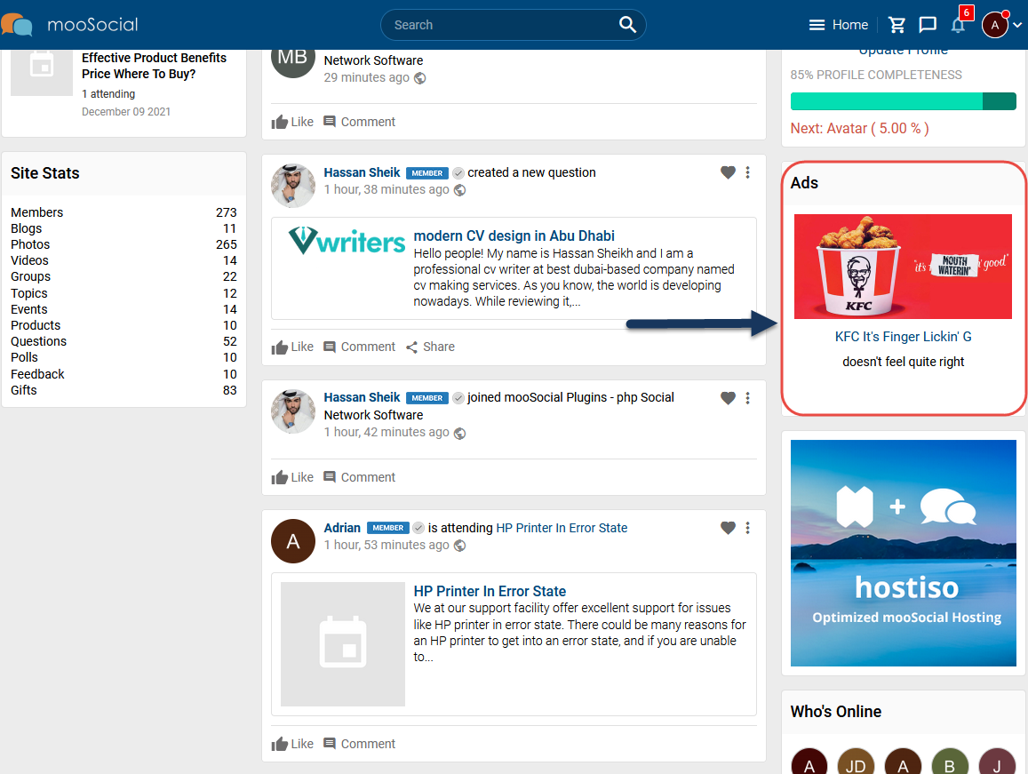Open KFC It's Finger Lickin' G ad link

click(x=903, y=337)
